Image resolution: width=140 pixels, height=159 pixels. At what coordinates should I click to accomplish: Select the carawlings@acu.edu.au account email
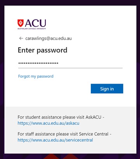[x=48, y=38]
